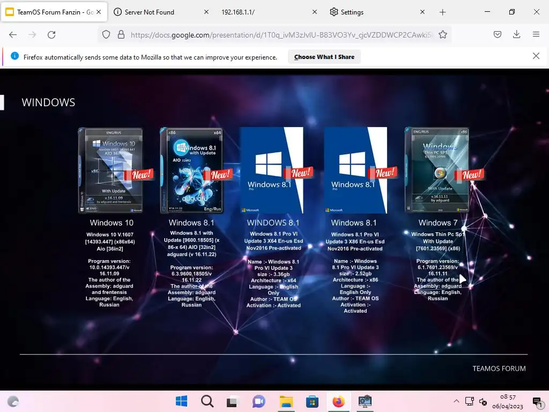Open the Chat app on the taskbar
The width and height of the screenshot is (549, 412).
259,401
